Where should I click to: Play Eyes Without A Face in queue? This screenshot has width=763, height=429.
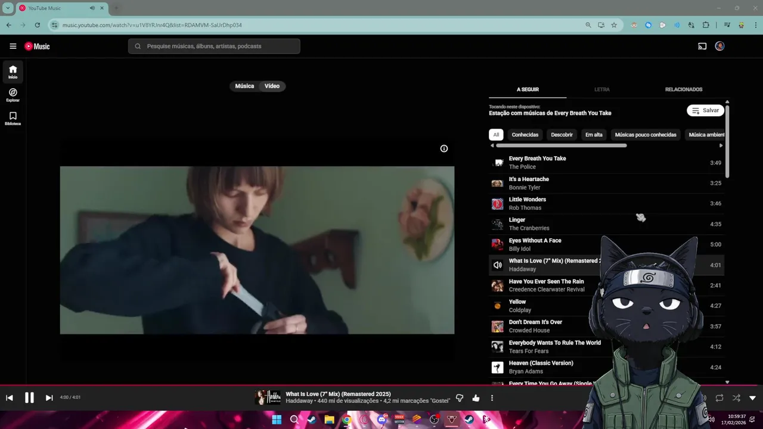point(606,244)
